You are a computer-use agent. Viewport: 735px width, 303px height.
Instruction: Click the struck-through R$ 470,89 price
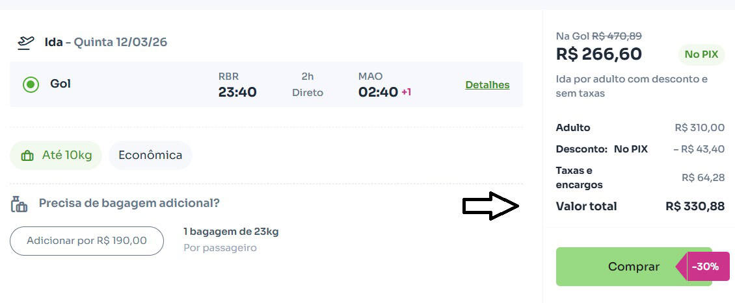(x=615, y=36)
